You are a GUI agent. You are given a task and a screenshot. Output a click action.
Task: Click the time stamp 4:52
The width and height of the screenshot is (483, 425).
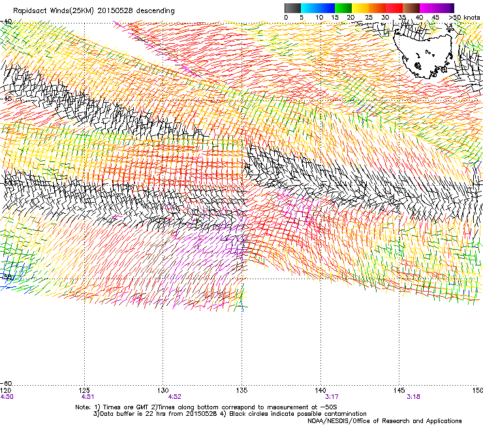(x=174, y=397)
